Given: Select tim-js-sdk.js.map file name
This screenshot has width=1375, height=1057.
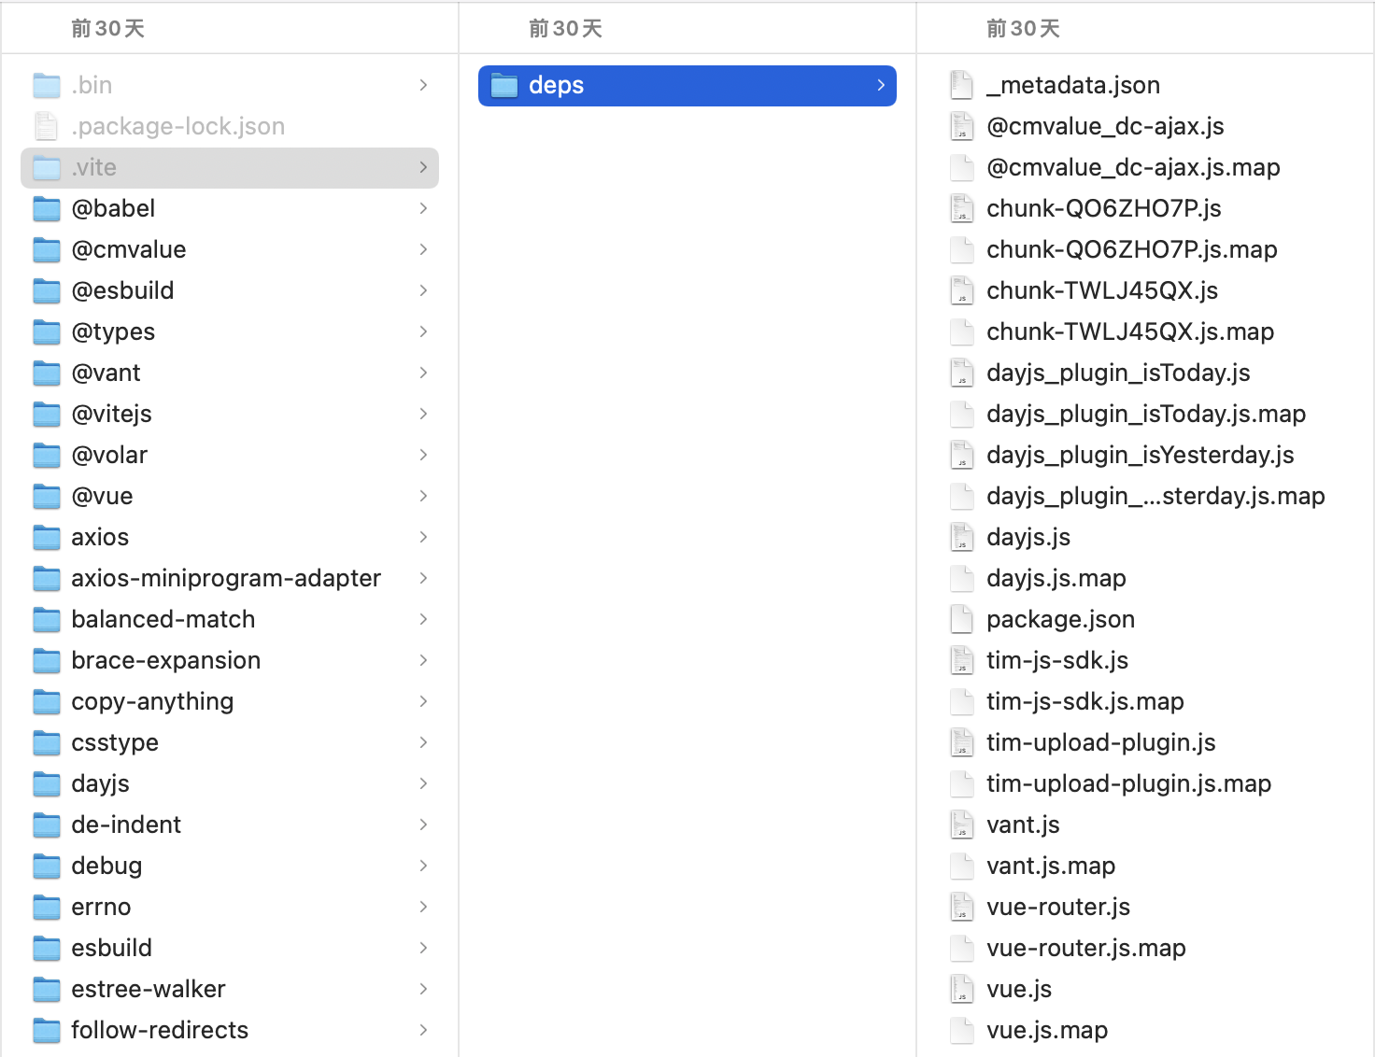Looking at the screenshot, I should (1085, 702).
